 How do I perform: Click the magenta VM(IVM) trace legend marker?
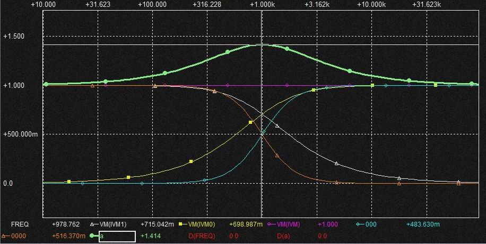click(271, 224)
